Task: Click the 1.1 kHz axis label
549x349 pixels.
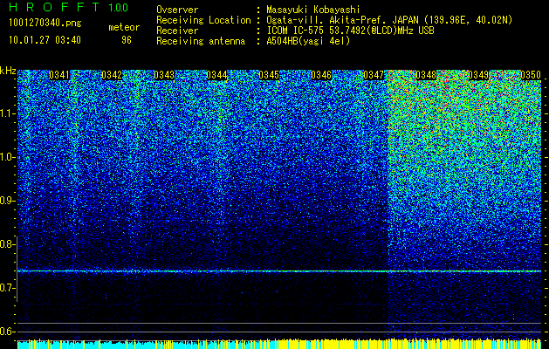Action: pyautogui.click(x=8, y=113)
